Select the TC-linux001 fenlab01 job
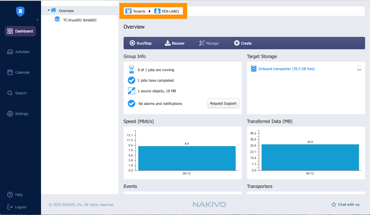This screenshot has height=215, width=370. click(80, 20)
